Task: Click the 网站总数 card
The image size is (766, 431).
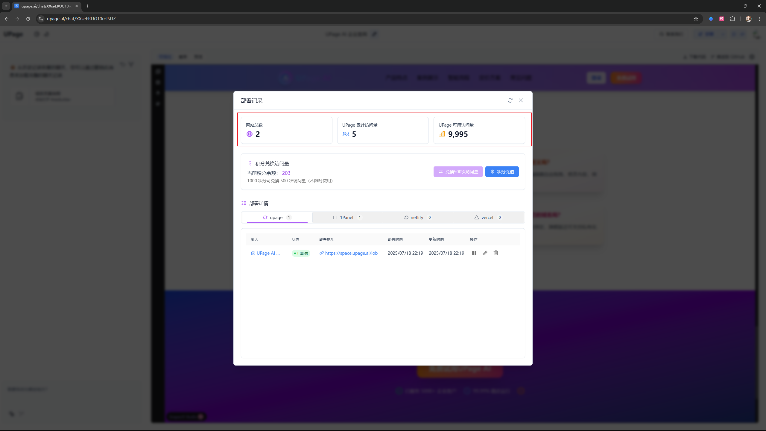Action: coord(287,130)
